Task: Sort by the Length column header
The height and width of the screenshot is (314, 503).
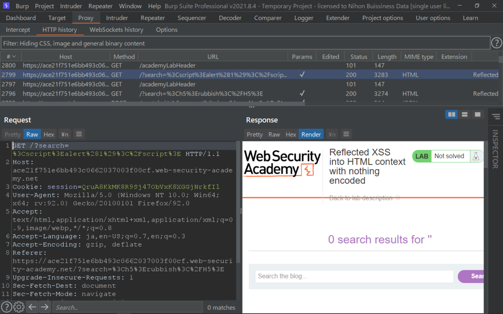Action: tap(387, 57)
